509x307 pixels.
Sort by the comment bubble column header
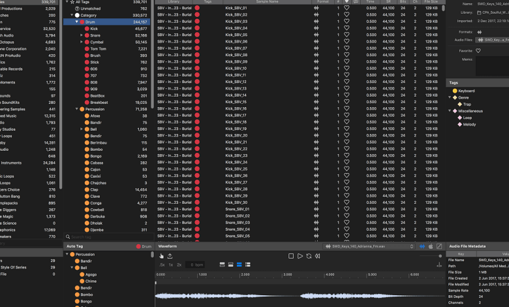click(x=356, y=1)
